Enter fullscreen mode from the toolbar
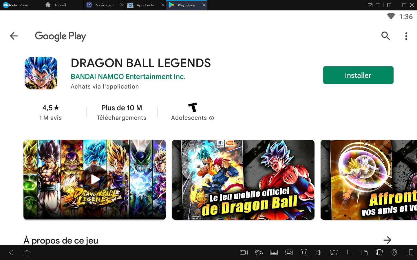This screenshot has height=260, width=417. pyautogui.click(x=304, y=252)
